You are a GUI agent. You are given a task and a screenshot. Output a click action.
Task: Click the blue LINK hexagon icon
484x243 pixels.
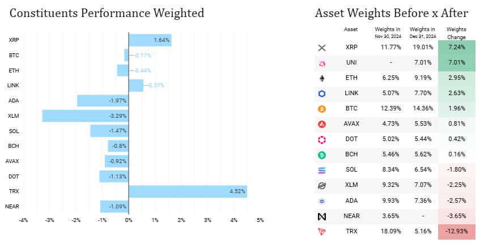(x=322, y=94)
